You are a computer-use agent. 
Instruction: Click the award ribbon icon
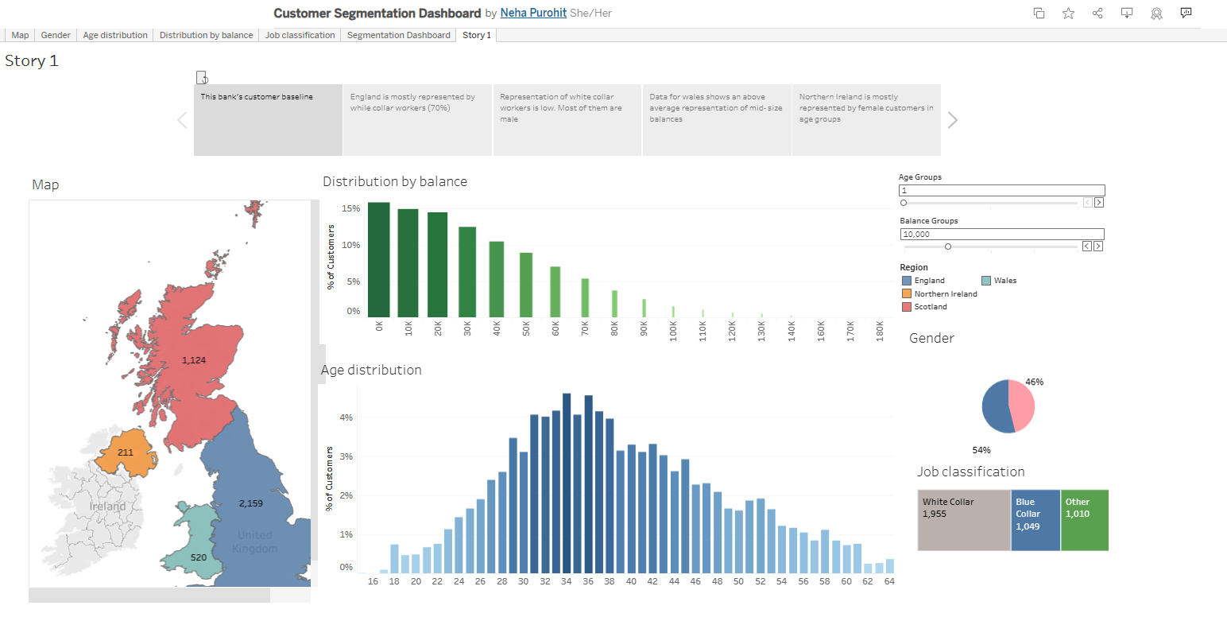(x=1156, y=13)
